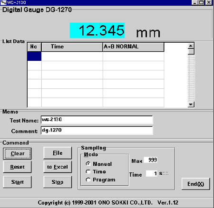Click the A+B NORMAL column header
The image size is (214, 208).
pyautogui.click(x=134, y=47)
